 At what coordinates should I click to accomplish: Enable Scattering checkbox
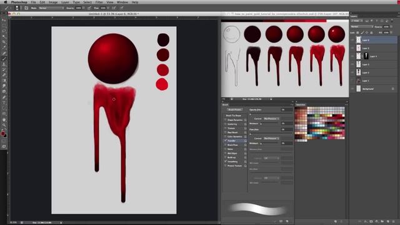(225, 124)
